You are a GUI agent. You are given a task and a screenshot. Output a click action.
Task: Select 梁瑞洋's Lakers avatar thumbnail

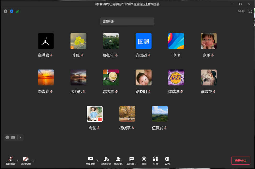[176, 77]
